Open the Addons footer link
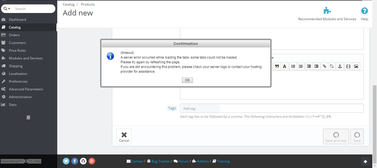 click(x=201, y=161)
